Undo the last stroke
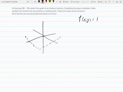 point(109,2)
